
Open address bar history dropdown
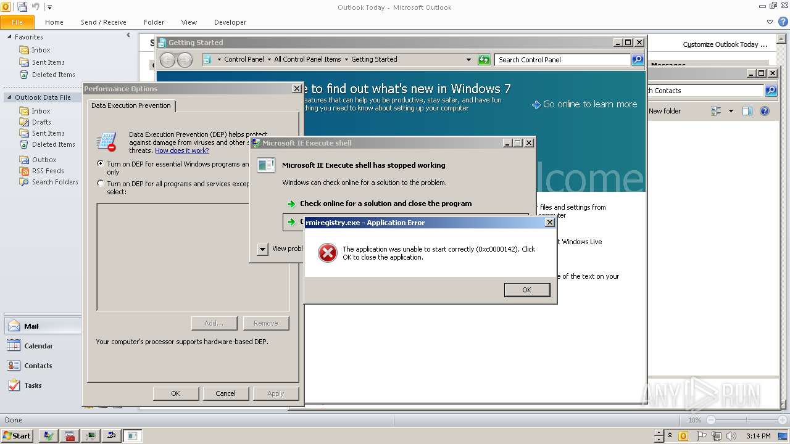[x=469, y=60]
